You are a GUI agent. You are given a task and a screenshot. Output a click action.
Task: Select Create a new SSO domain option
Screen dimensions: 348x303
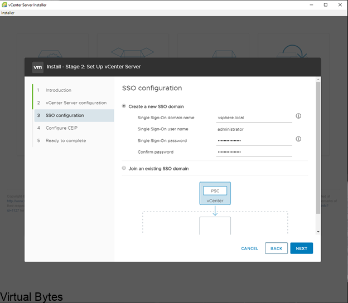pos(124,106)
